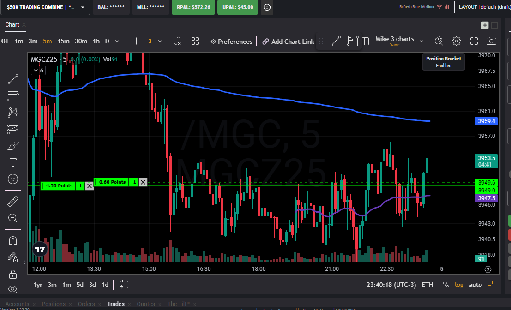Select the line tool in floating toolbar
The width and height of the screenshot is (511, 310).
[335, 42]
